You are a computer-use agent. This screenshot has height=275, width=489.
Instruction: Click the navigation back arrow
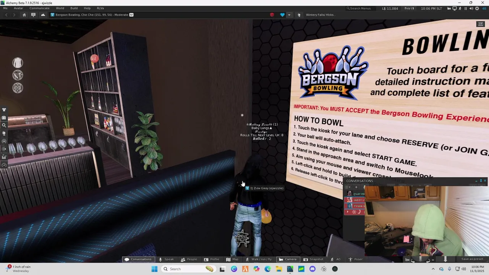point(6,15)
